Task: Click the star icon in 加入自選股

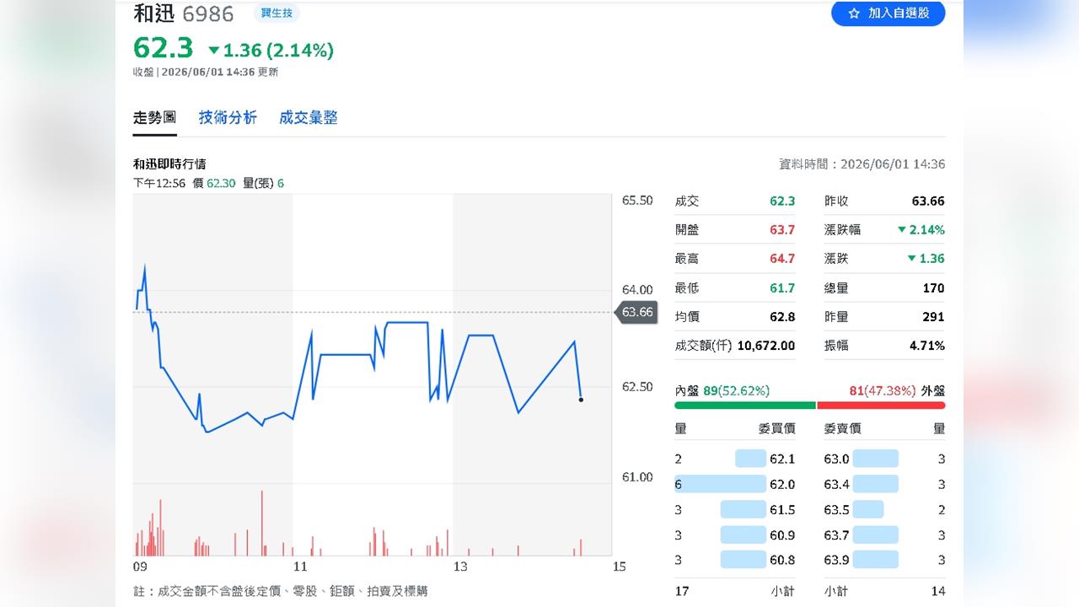Action: [854, 13]
